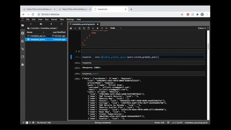The width and height of the screenshot is (231, 130).
Task: Open the Open Tabs sidebar icon
Action: (x=22, y=57)
